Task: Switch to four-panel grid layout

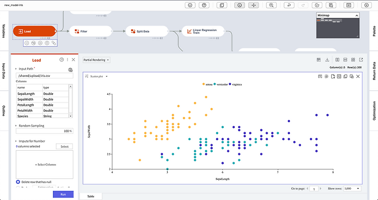Action: point(353,60)
